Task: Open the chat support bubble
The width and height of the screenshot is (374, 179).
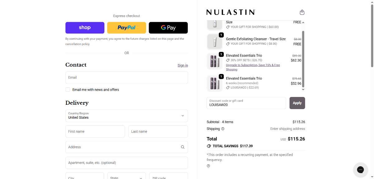Action: coord(360,170)
